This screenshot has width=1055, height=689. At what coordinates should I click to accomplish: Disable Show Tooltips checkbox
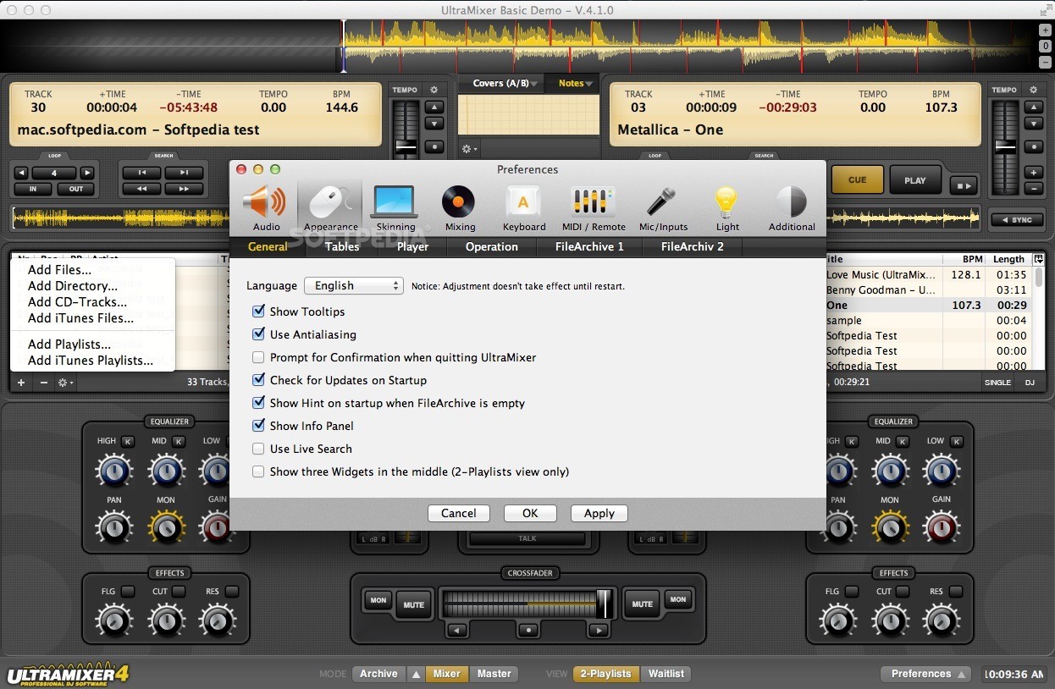(258, 311)
